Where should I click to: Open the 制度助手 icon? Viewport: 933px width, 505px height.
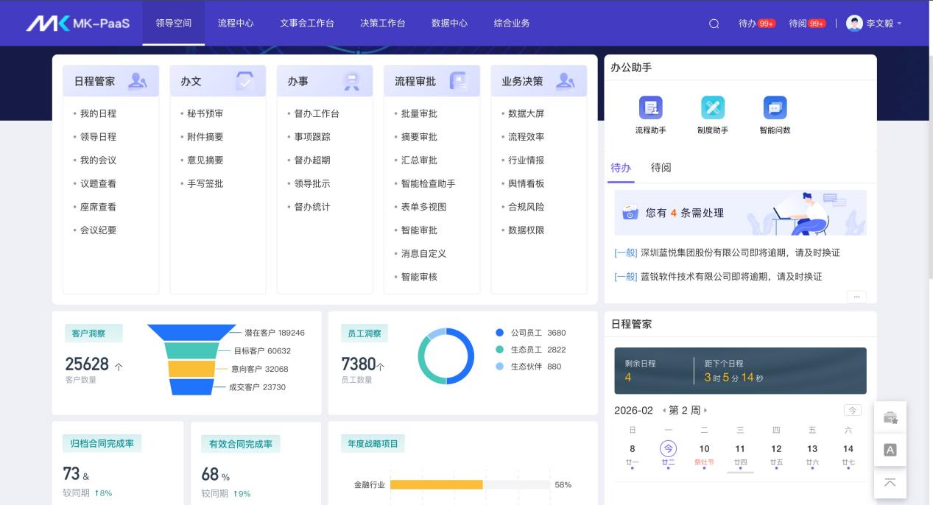tap(712, 107)
